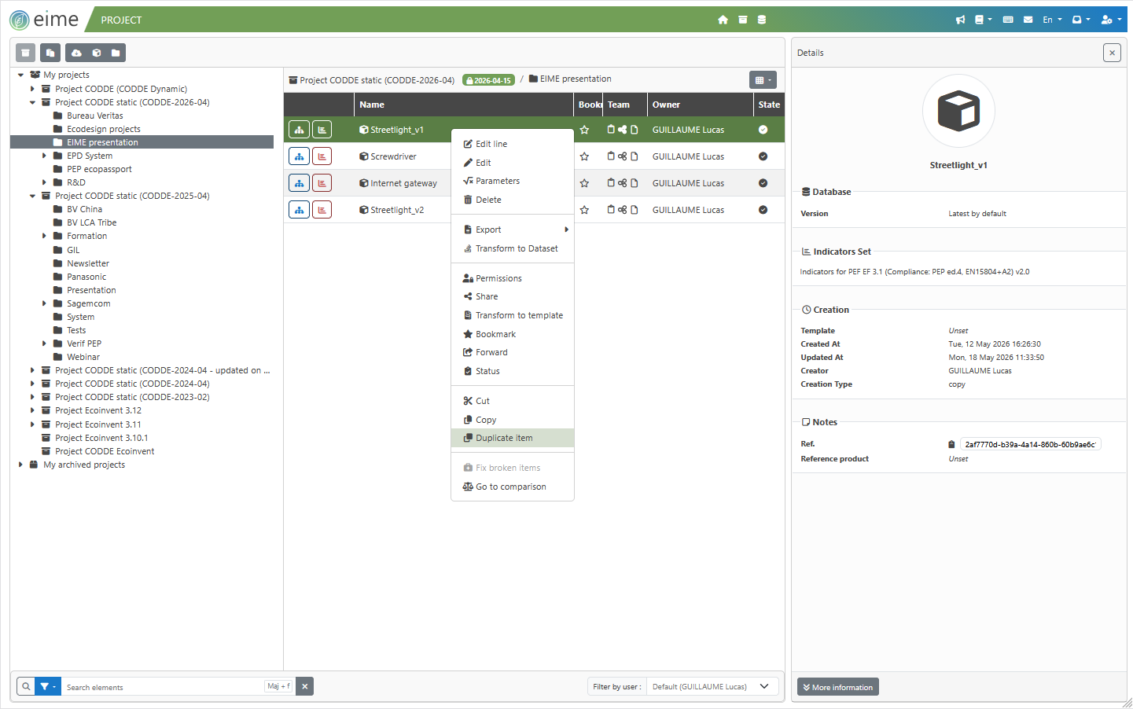Click state checkmark of Screwdriver

(763, 156)
